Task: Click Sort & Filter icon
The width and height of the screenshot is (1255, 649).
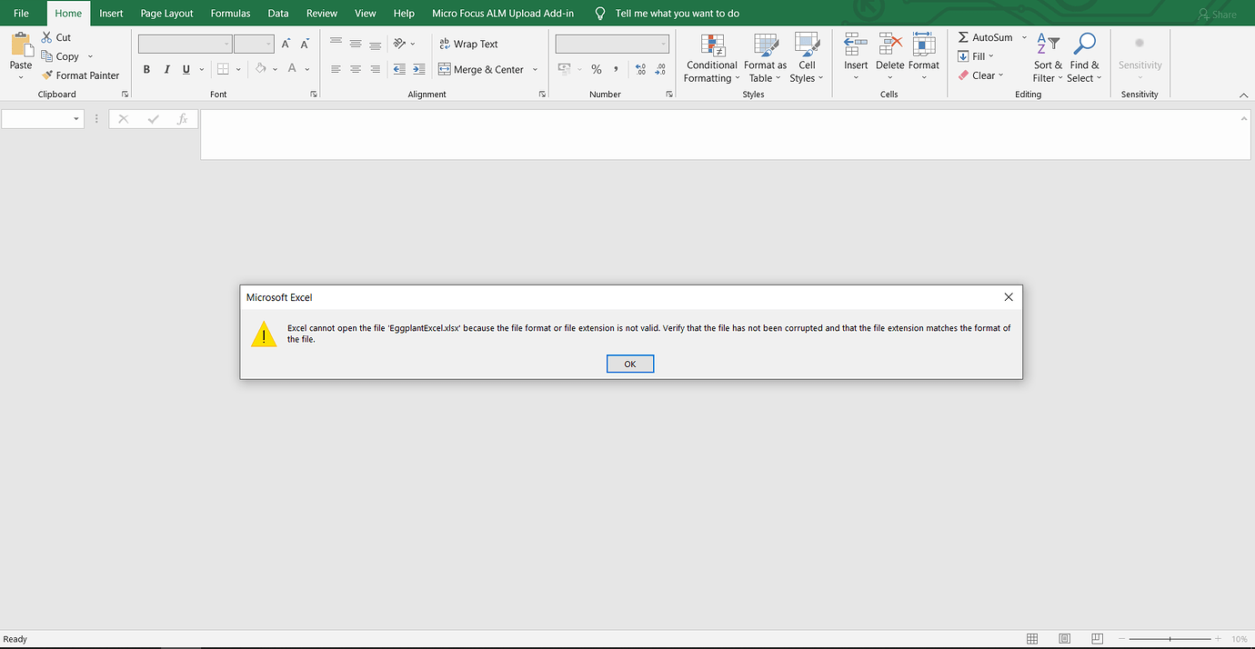Action: pyautogui.click(x=1048, y=45)
